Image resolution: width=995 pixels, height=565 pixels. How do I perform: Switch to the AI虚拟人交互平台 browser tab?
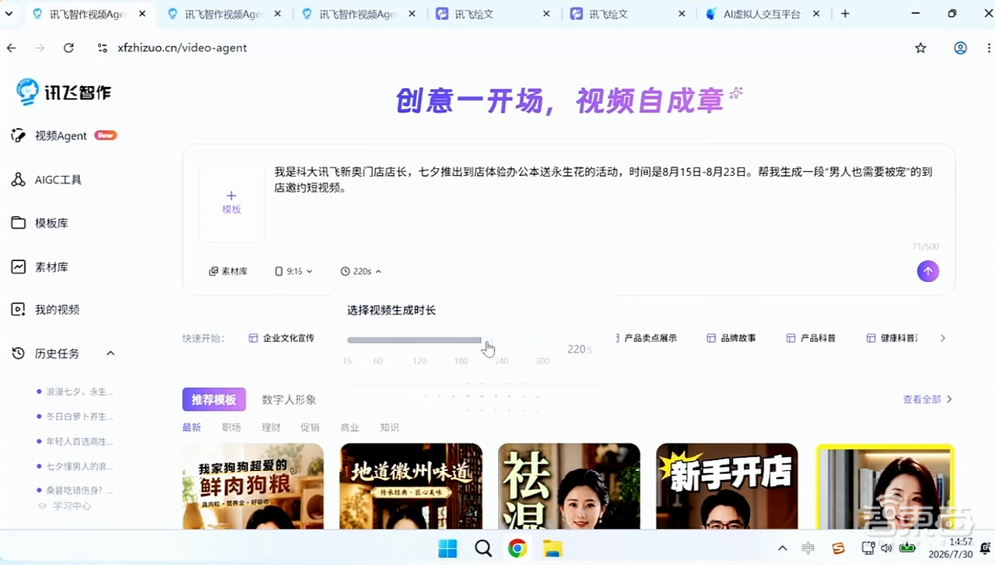click(x=761, y=13)
